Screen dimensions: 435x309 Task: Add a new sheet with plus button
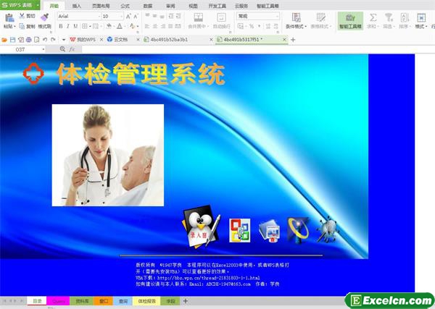[x=186, y=301]
